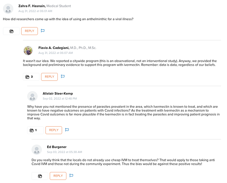
Task: Click Alistair Steer-Kemp's avatar
Action: point(32,96)
